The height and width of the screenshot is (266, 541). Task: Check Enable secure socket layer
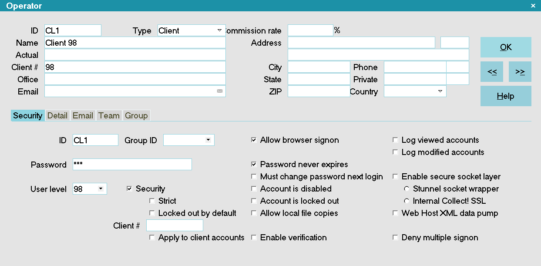coord(395,177)
